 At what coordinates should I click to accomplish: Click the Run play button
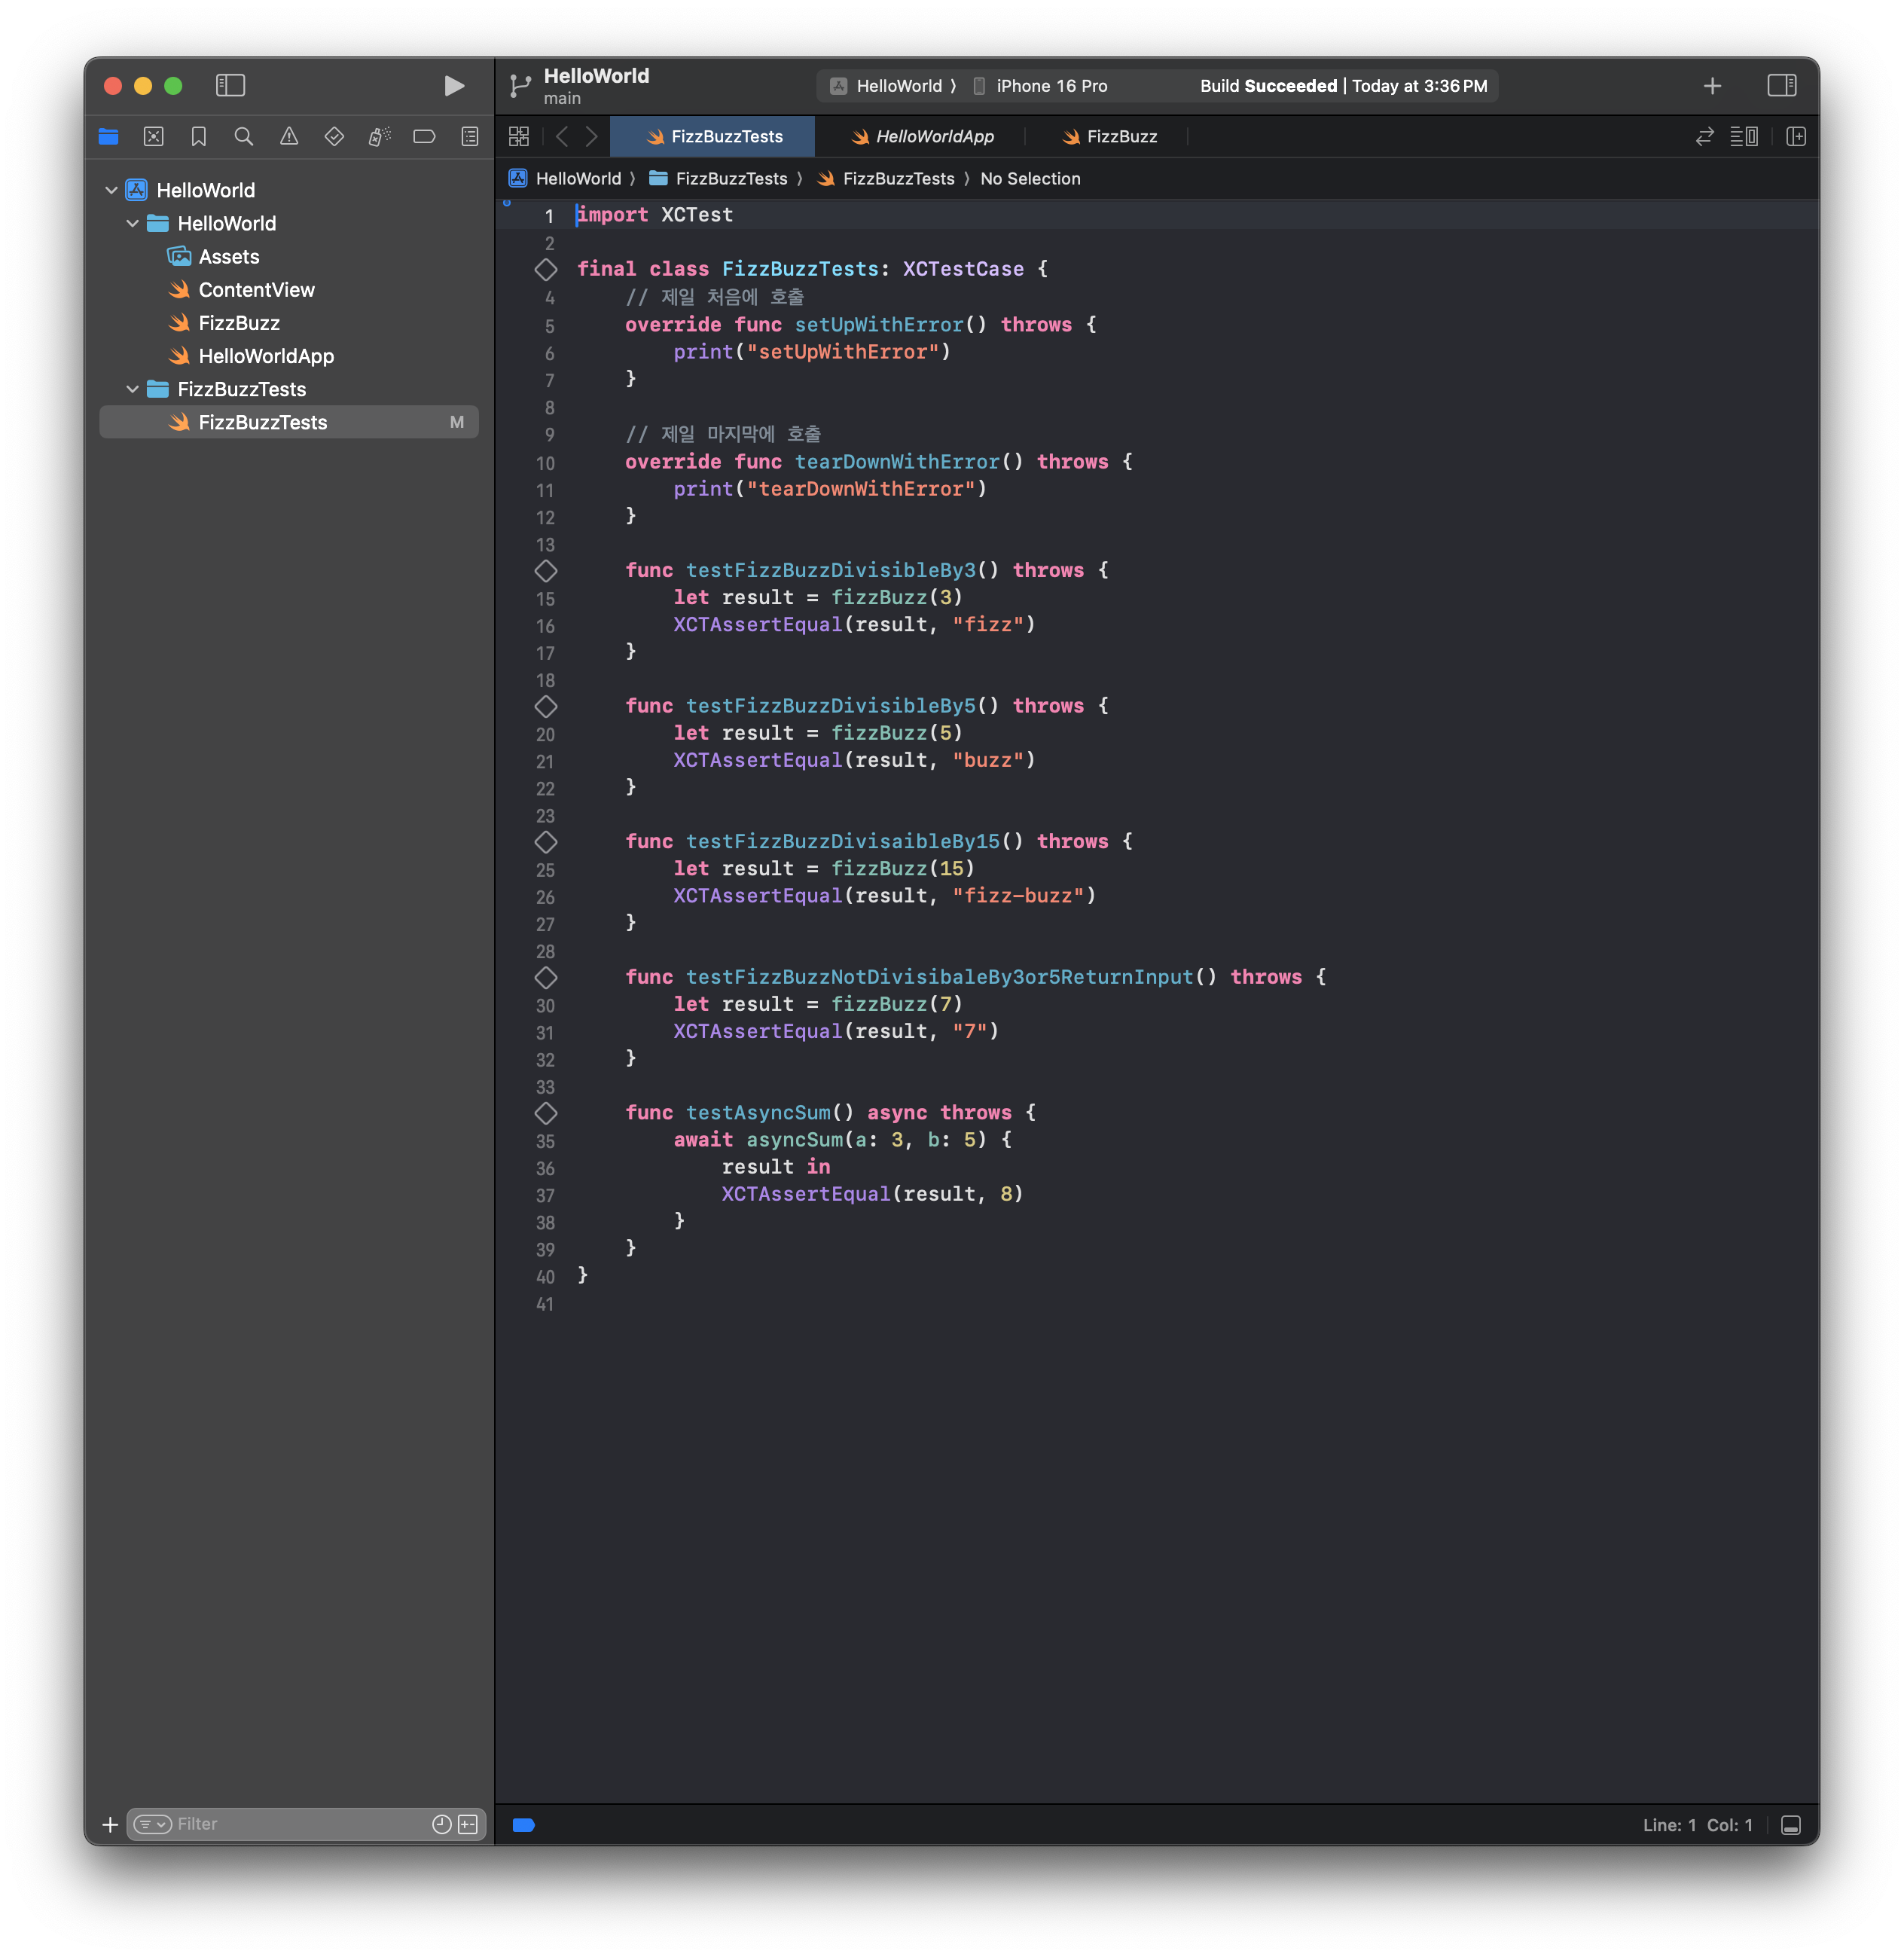click(x=453, y=86)
